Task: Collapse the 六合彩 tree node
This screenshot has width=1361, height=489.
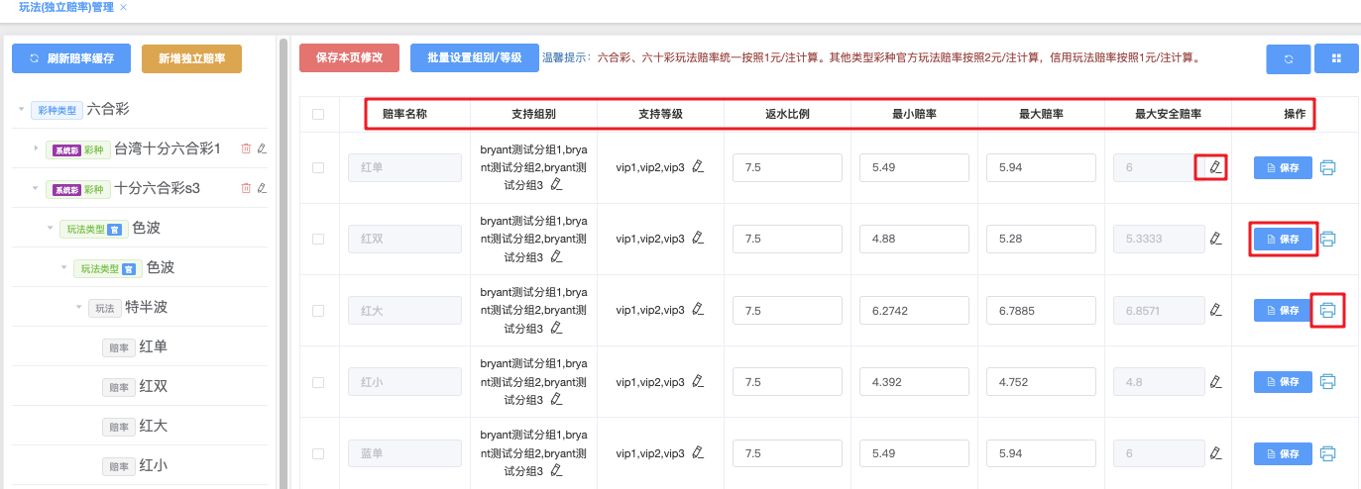Action: (22, 109)
